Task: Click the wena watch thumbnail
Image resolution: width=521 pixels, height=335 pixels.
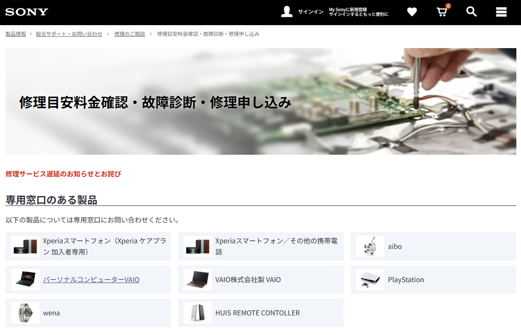Action: [x=25, y=313]
